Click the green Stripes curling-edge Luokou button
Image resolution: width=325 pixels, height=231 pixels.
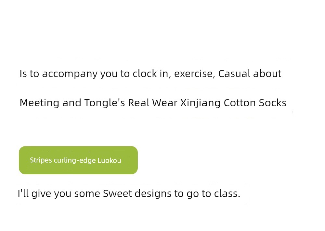tap(78, 160)
